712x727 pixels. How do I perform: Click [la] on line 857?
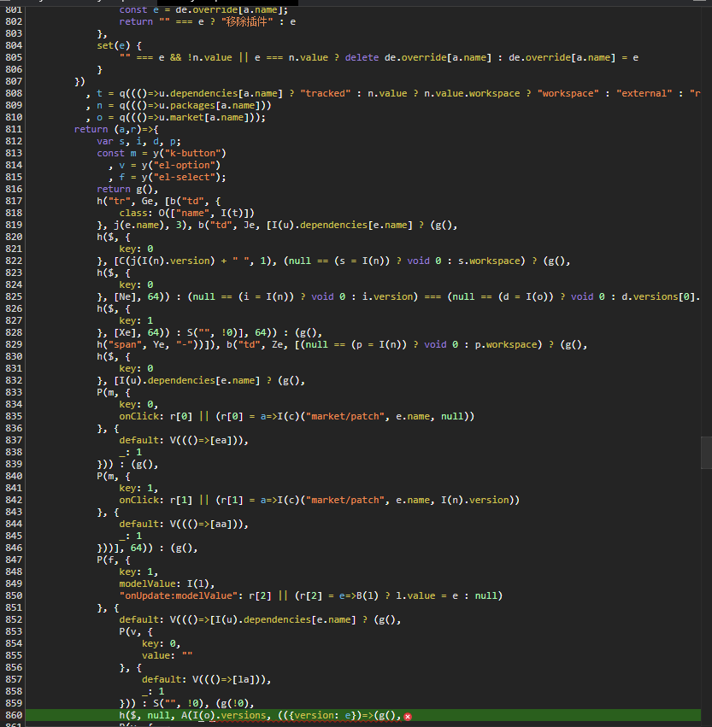coord(244,680)
